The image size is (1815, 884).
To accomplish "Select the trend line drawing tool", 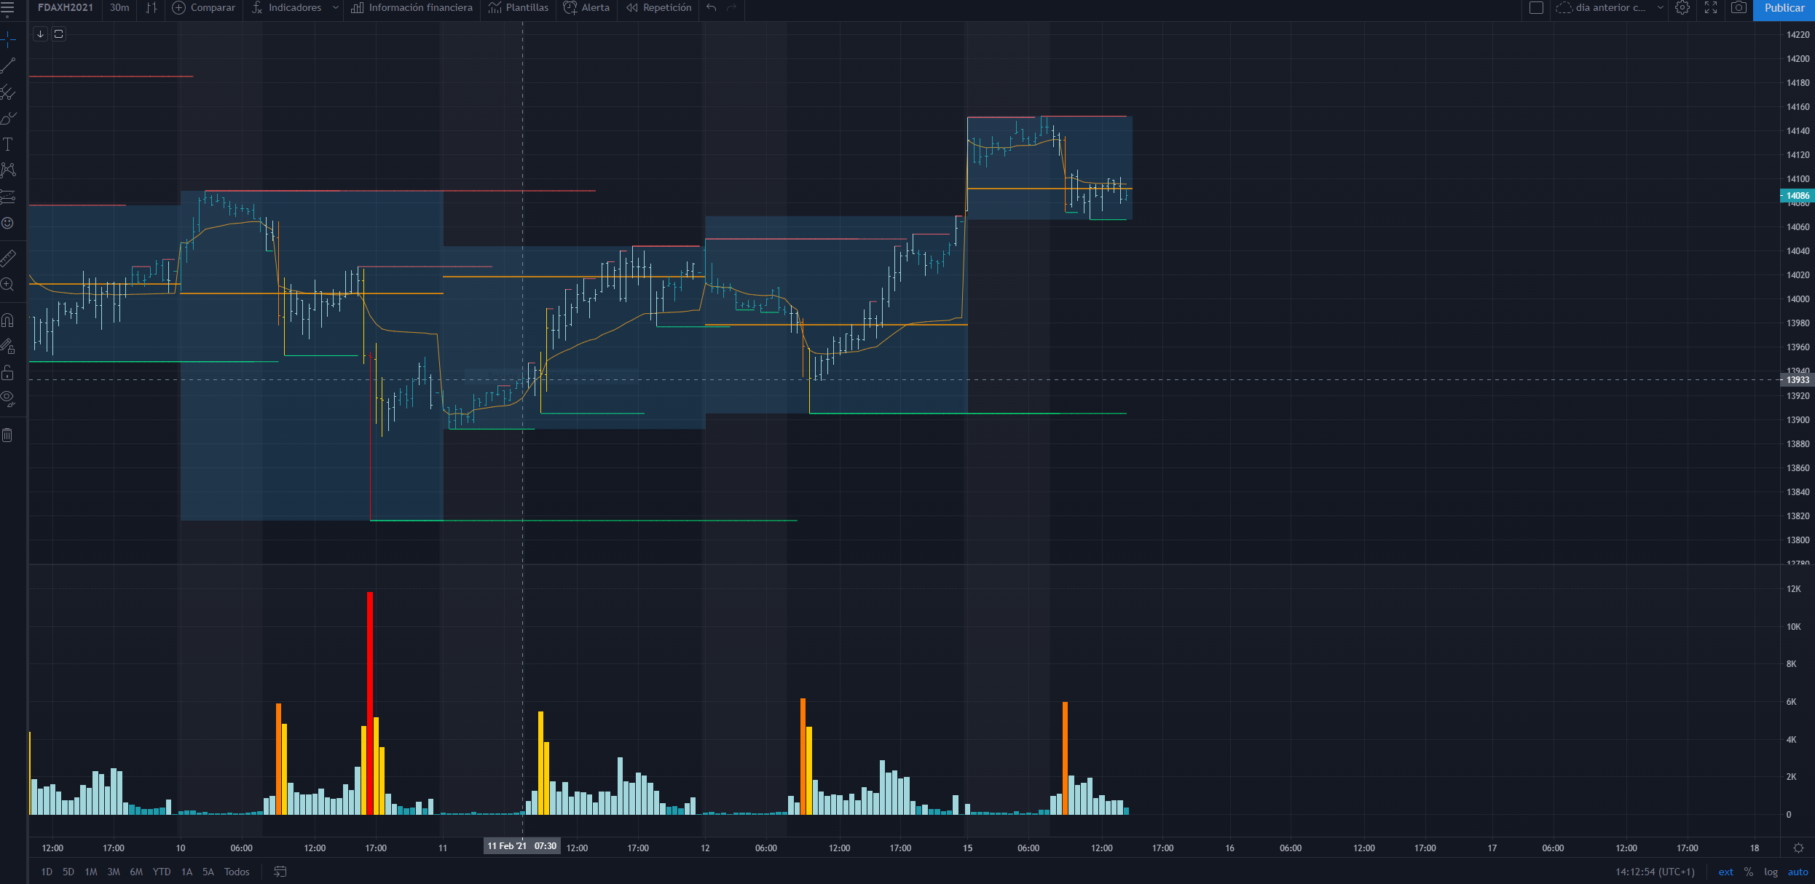I will 8,66.
